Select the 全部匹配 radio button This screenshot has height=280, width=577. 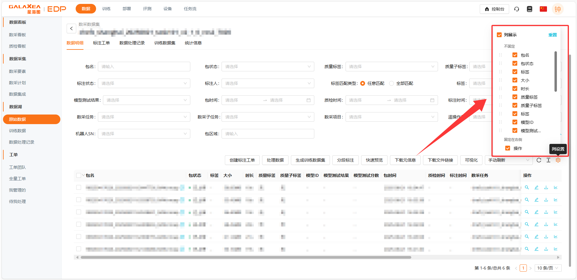(x=391, y=83)
